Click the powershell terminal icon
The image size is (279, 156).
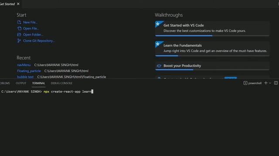point(245,83)
